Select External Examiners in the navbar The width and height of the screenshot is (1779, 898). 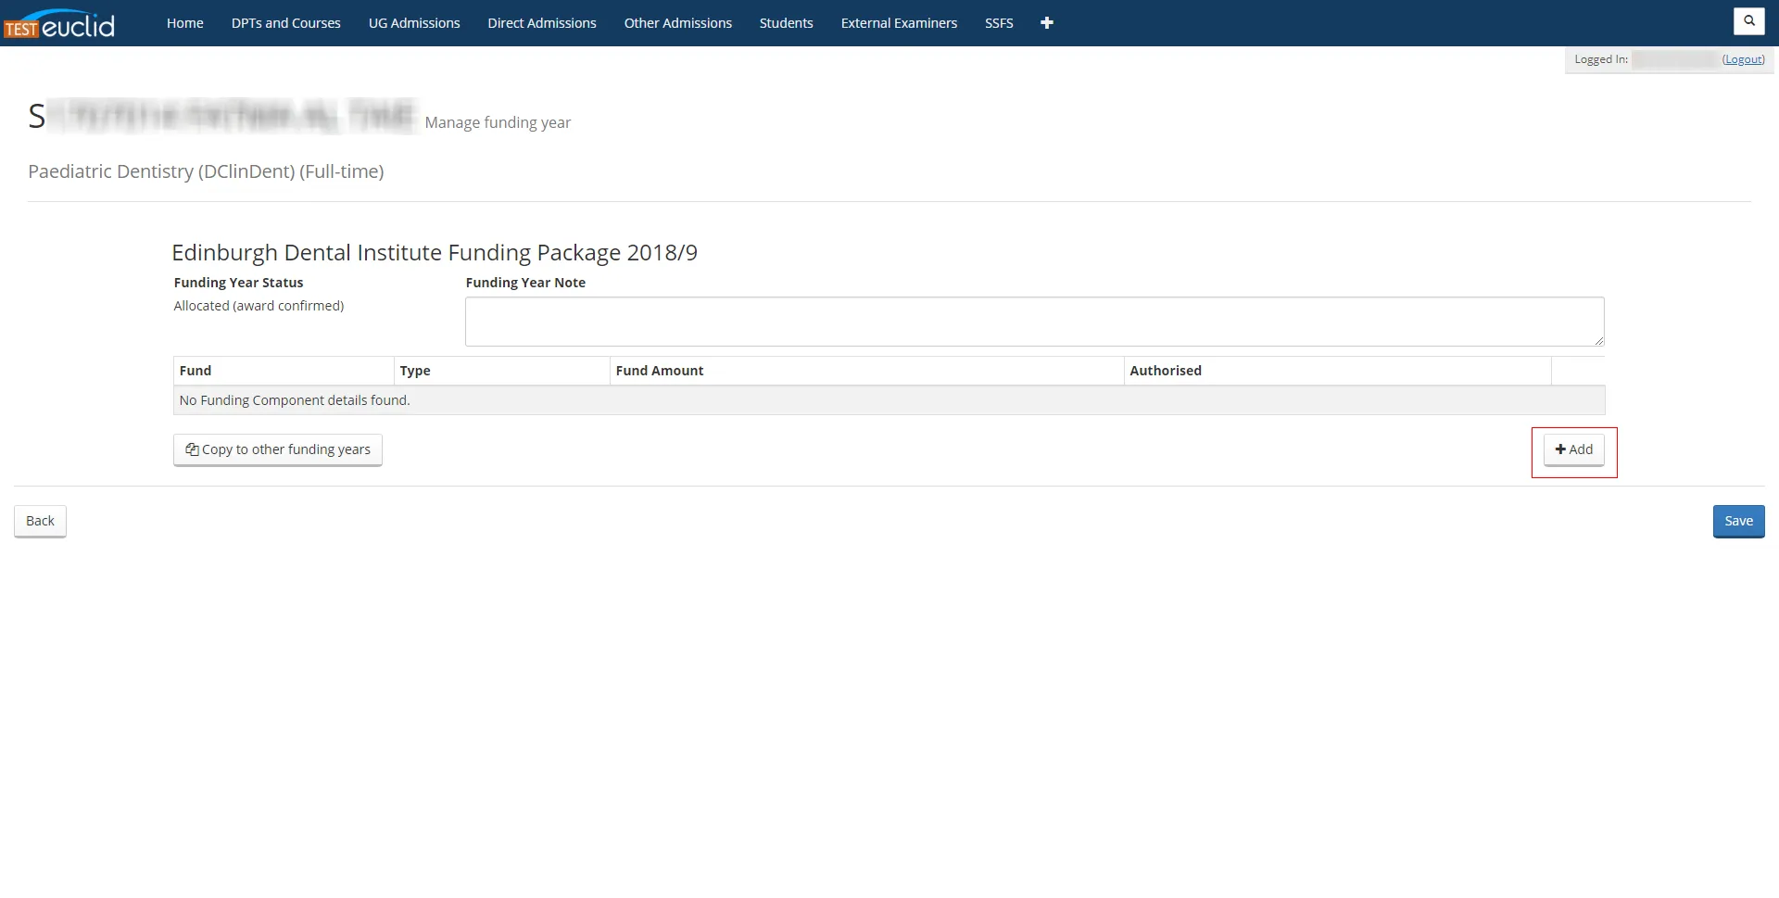pos(898,23)
